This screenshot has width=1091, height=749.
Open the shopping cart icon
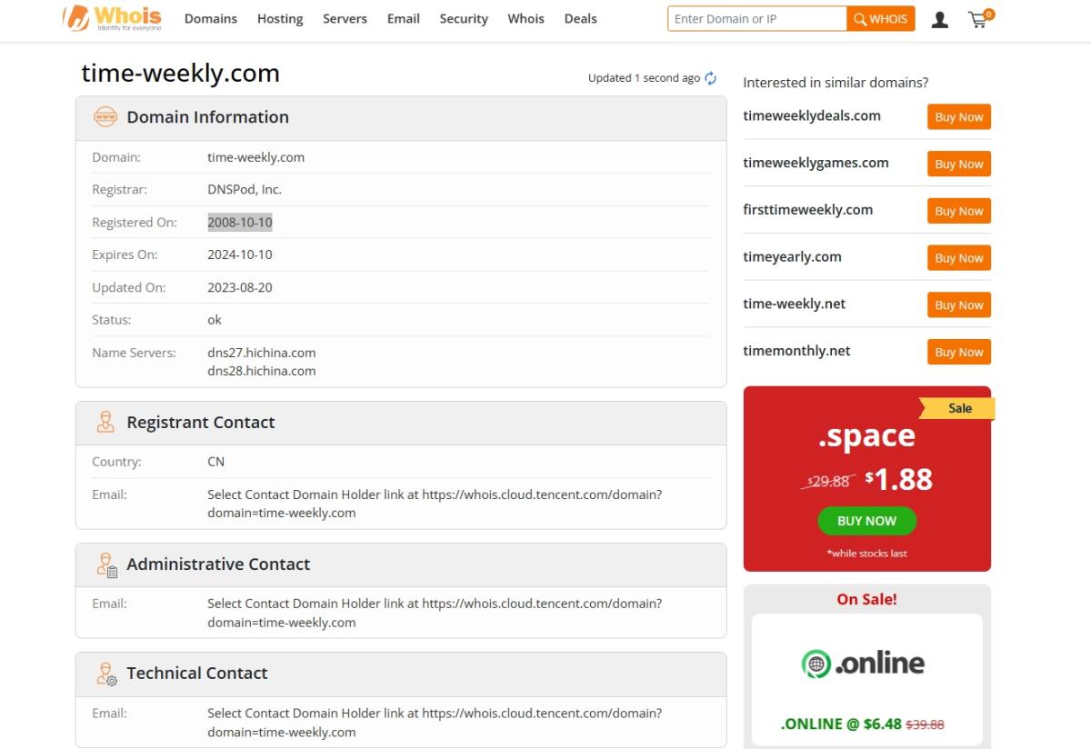[x=979, y=19]
